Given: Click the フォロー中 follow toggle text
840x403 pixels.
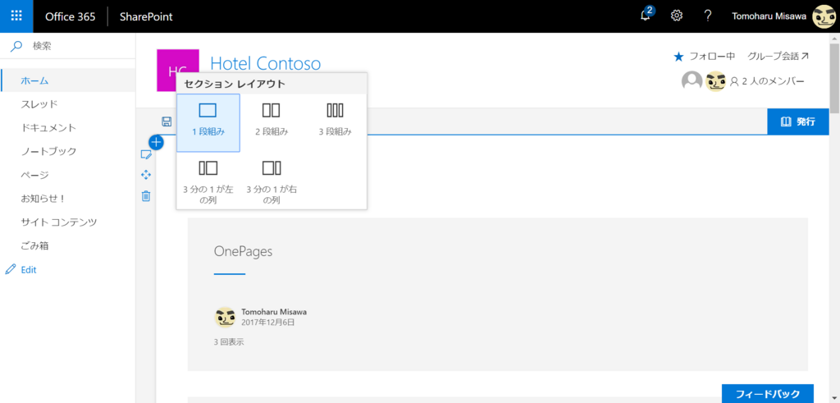Looking at the screenshot, I should click(x=712, y=57).
